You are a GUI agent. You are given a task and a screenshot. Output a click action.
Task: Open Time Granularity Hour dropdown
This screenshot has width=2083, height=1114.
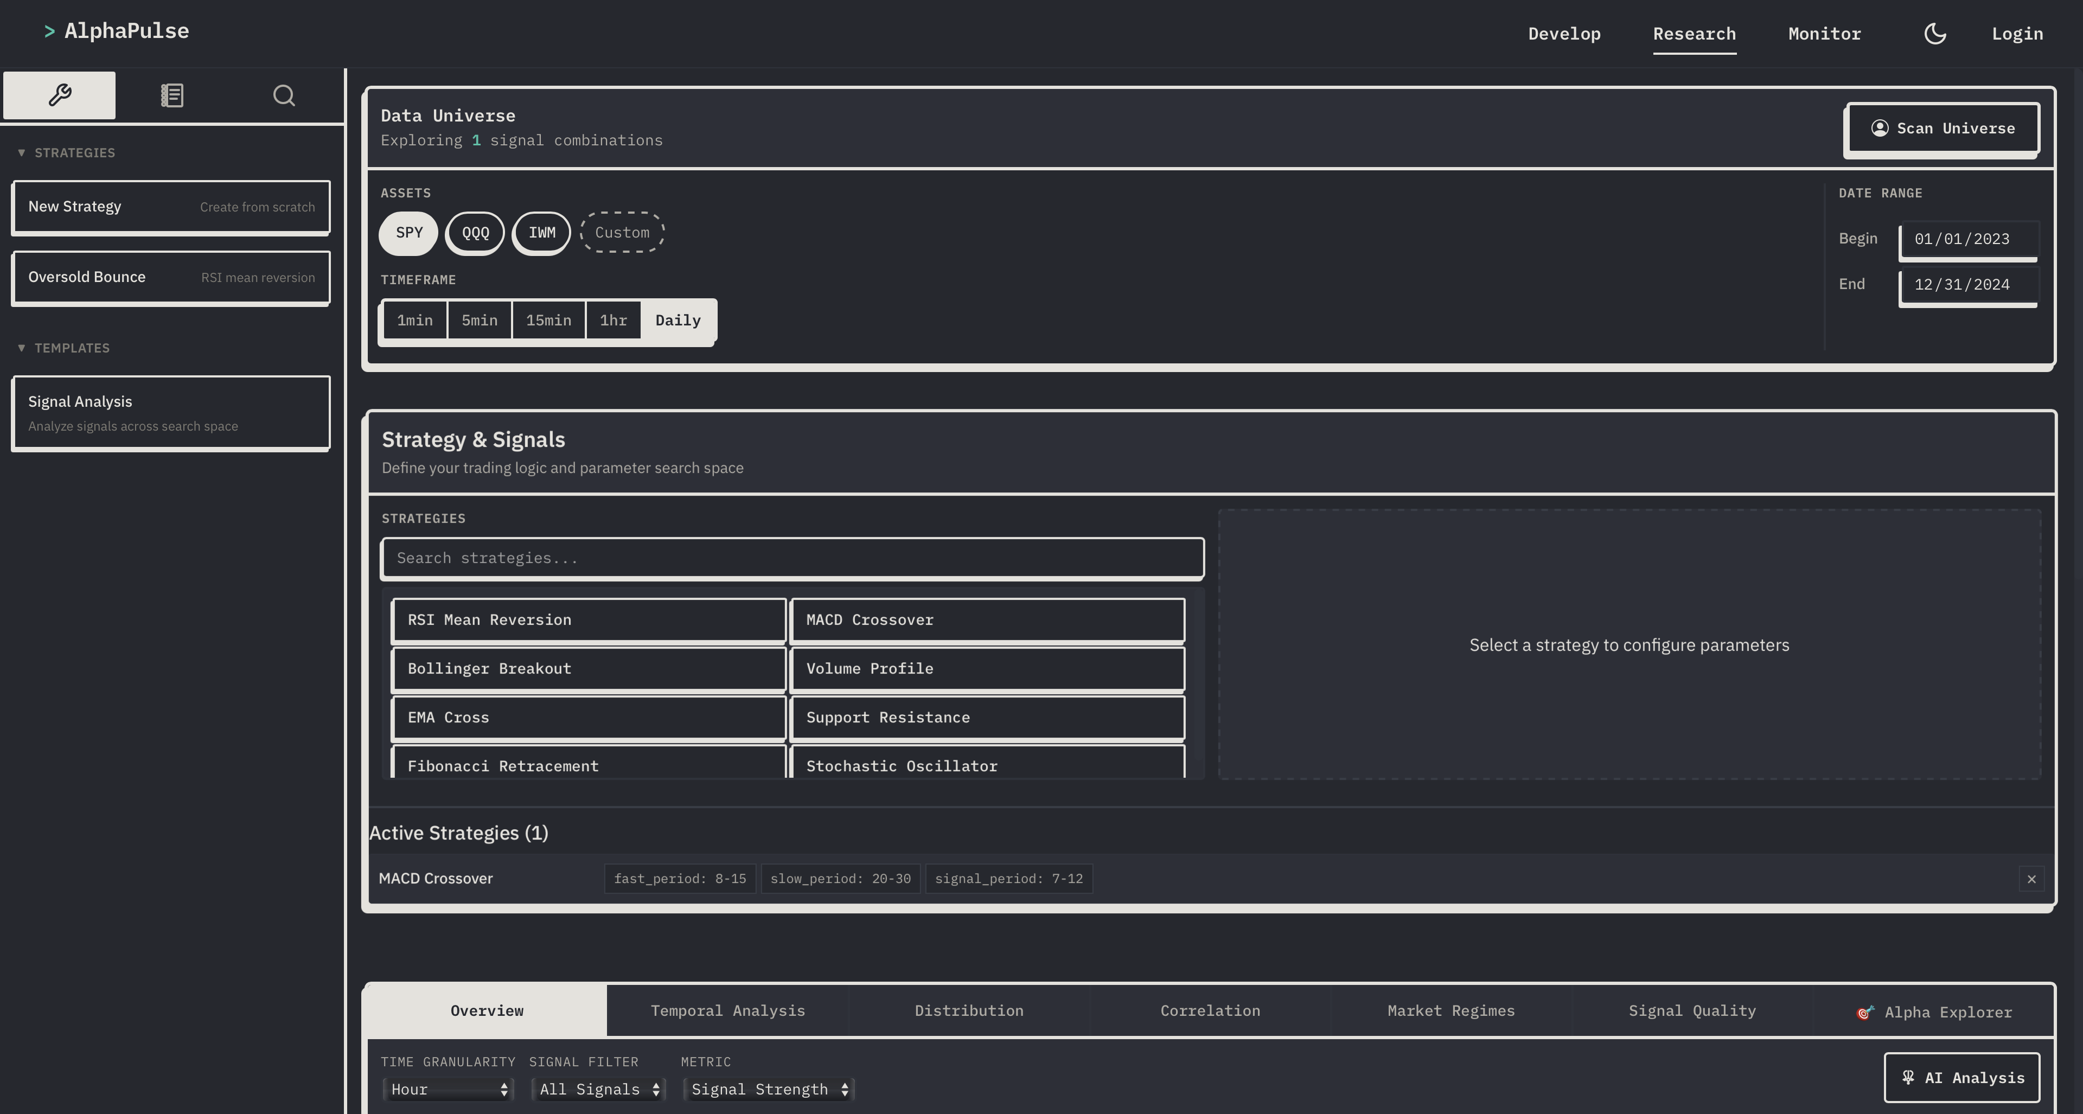pos(449,1090)
